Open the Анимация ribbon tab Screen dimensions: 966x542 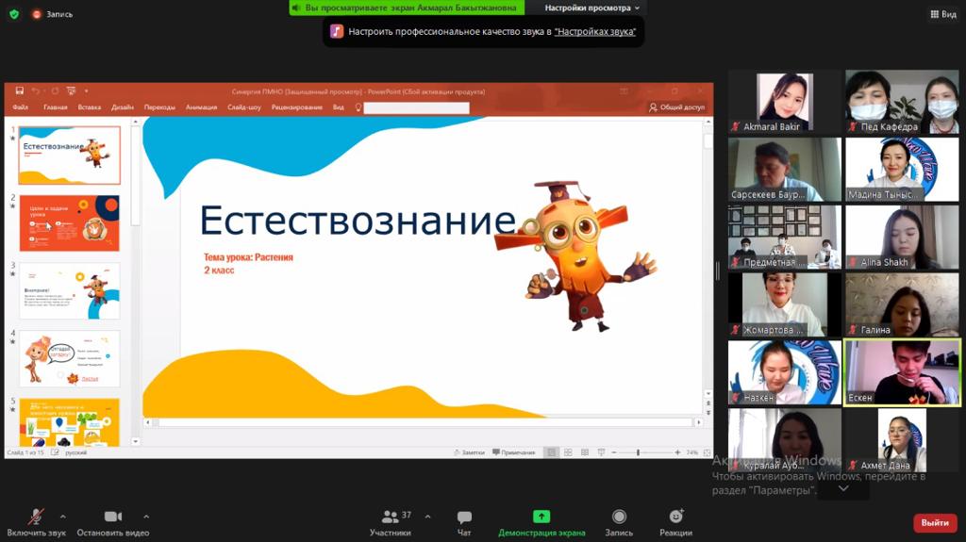click(x=201, y=107)
